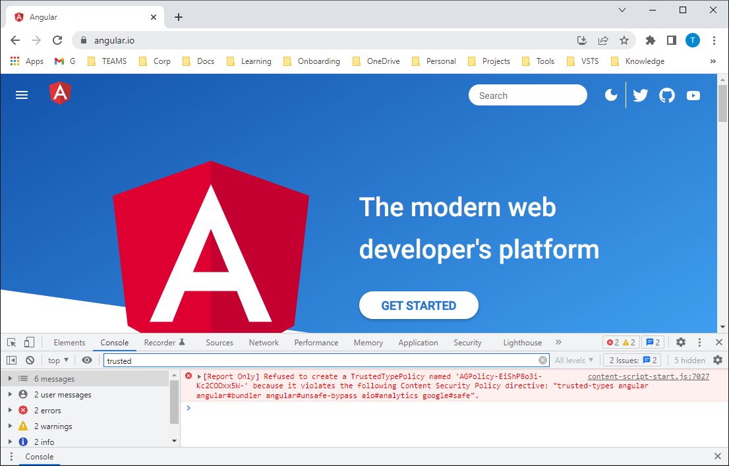Open Console settings gear beside 5 hidden
The image size is (729, 466).
pos(718,360)
